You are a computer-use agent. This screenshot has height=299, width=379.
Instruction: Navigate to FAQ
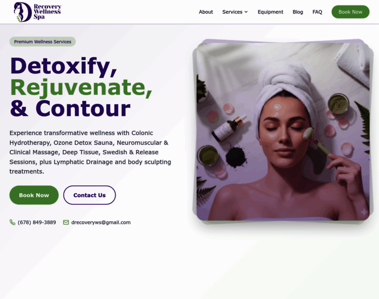(317, 12)
